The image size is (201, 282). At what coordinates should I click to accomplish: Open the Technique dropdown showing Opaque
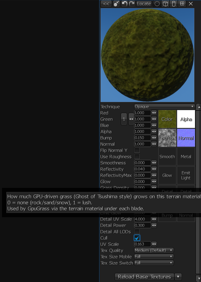[x=164, y=107]
